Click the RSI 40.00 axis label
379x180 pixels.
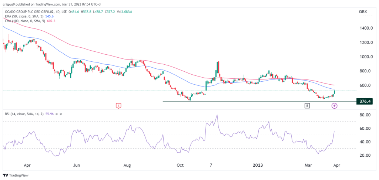point(365,142)
